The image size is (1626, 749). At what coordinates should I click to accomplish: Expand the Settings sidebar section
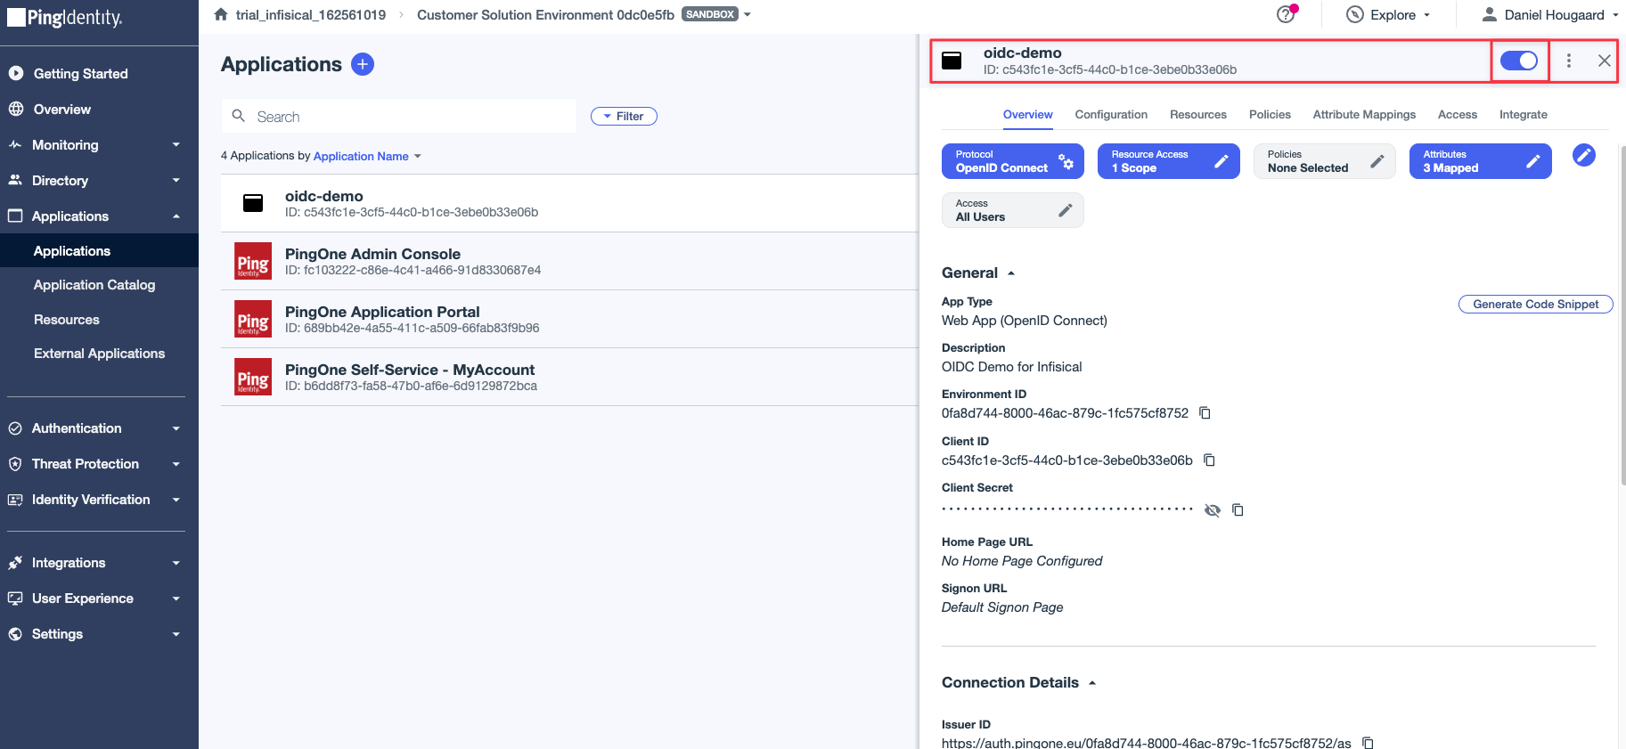[99, 634]
